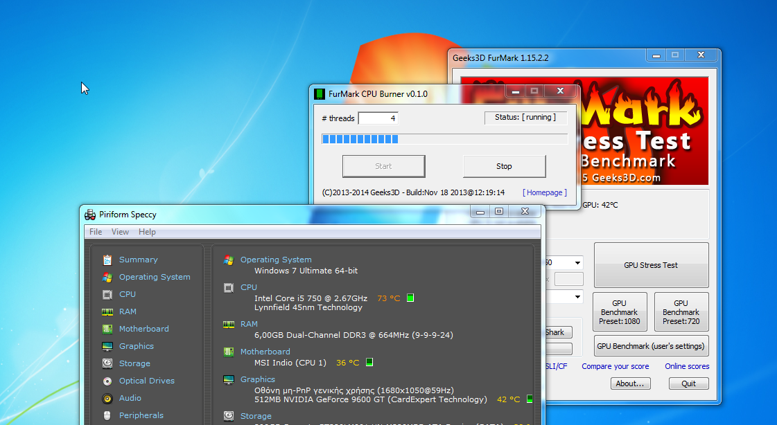Image resolution: width=777 pixels, height=425 pixels.
Task: Click the CPU icon beside the CPU heading
Action: [x=229, y=287]
